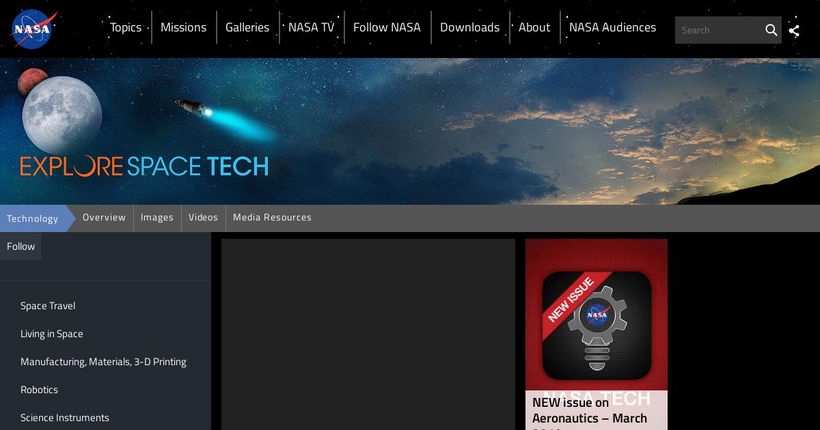
Task: Open the Downloads menu
Action: [x=469, y=27]
